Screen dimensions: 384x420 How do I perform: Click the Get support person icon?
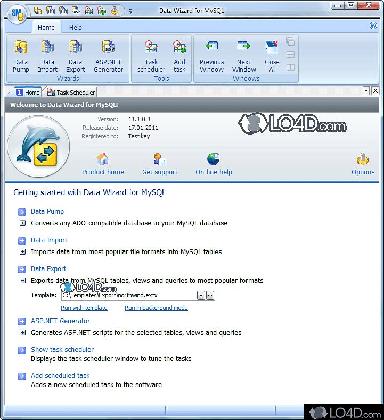click(x=160, y=159)
